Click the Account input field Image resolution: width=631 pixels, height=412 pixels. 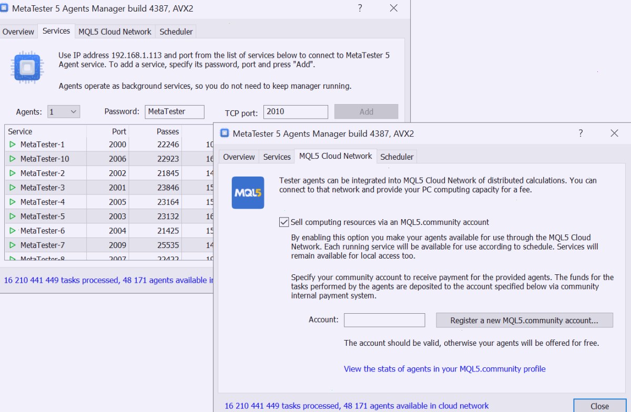384,320
